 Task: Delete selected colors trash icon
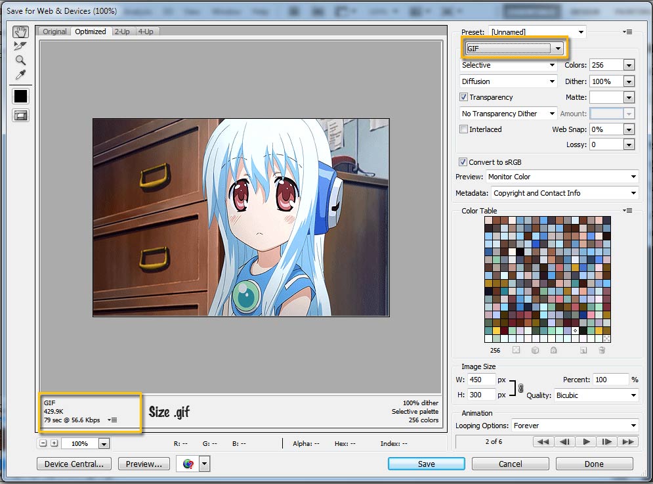(x=602, y=350)
